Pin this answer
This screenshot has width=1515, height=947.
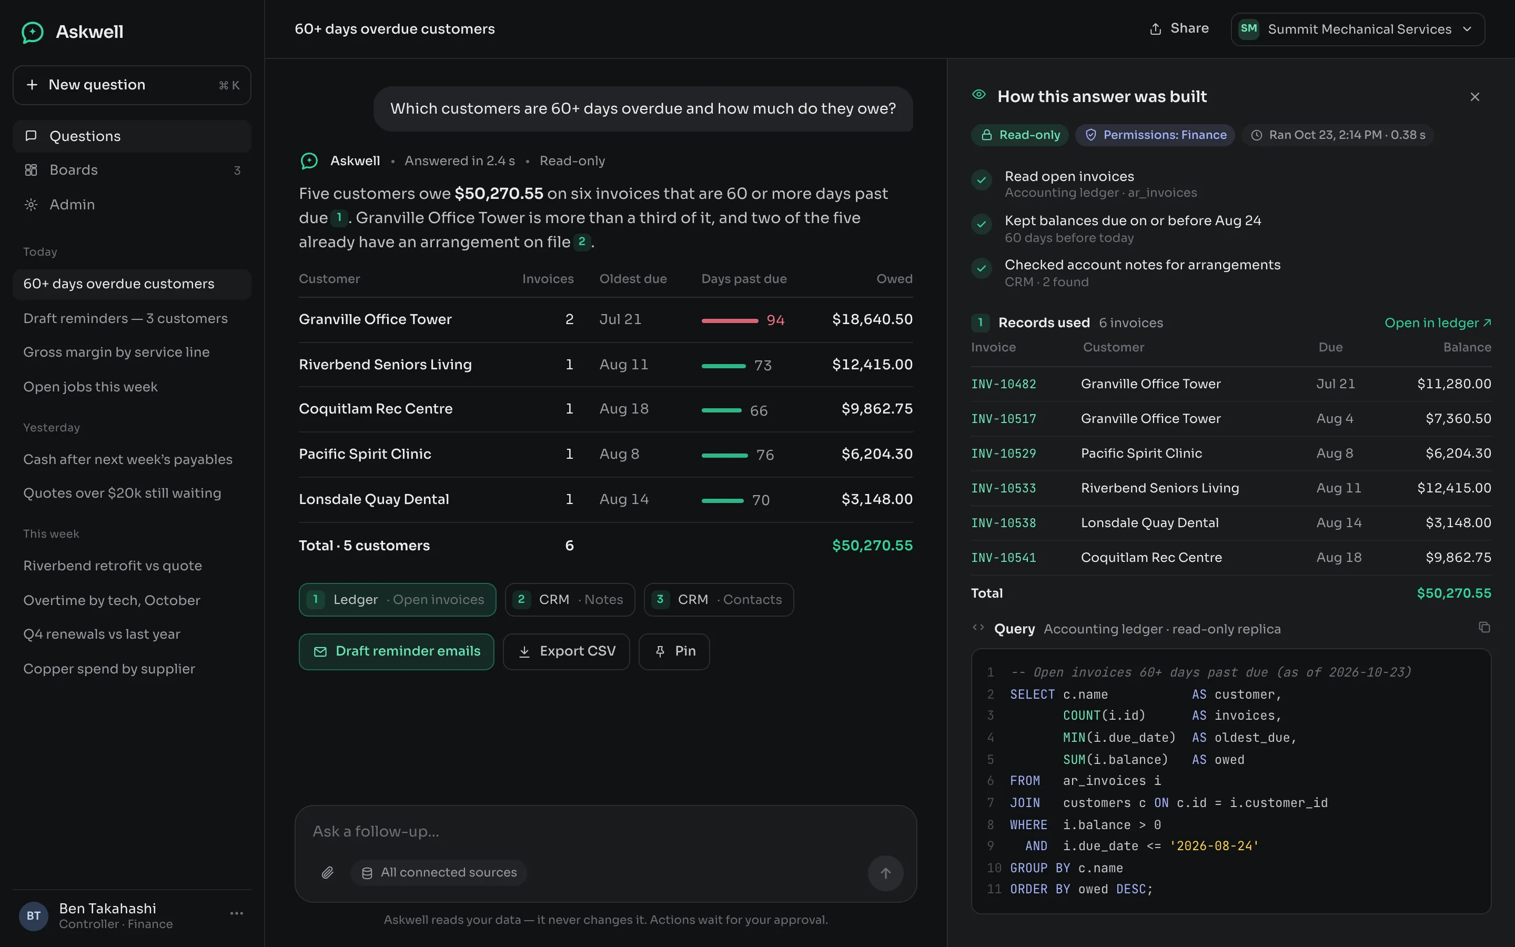pos(674,652)
